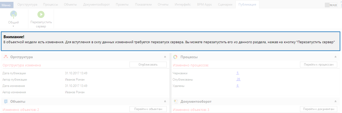Click the Документооборот panel icon
The height and width of the screenshot is (113, 342).
175,101
